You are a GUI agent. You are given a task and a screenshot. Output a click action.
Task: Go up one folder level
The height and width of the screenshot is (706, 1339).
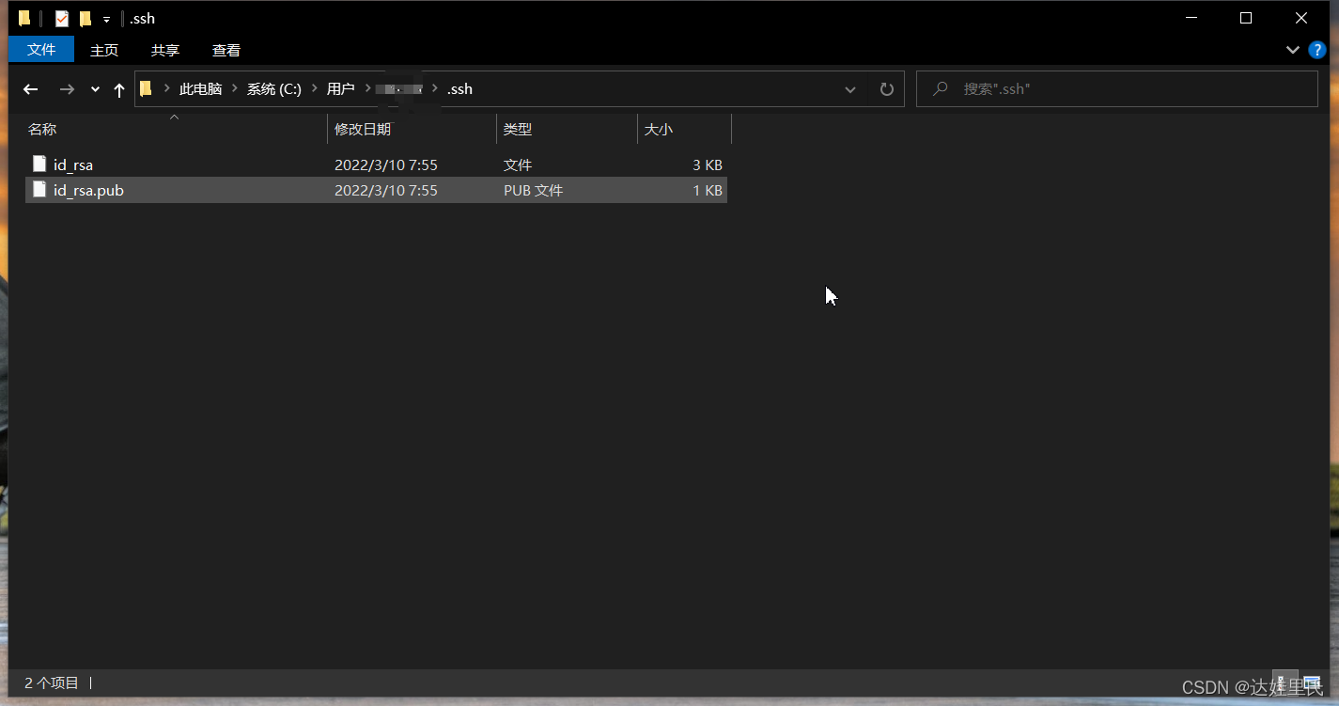119,89
